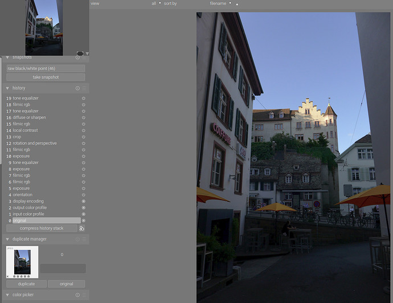Toggle local contrast module power icon
This screenshot has width=393, height=303.
point(84,130)
